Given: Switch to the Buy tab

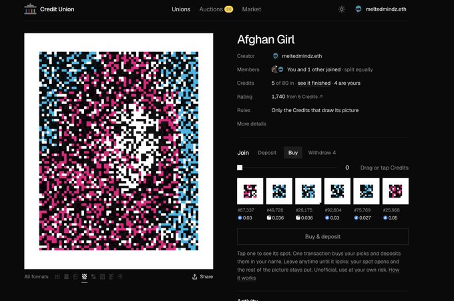Looking at the screenshot, I should tap(292, 153).
